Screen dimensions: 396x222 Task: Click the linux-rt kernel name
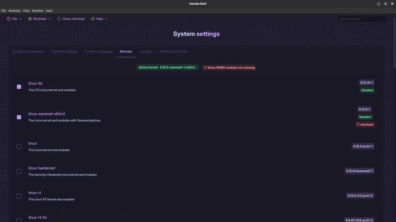(34, 193)
